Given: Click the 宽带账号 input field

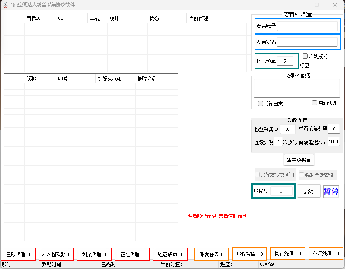Looking at the screenshot, I should click(307, 26).
